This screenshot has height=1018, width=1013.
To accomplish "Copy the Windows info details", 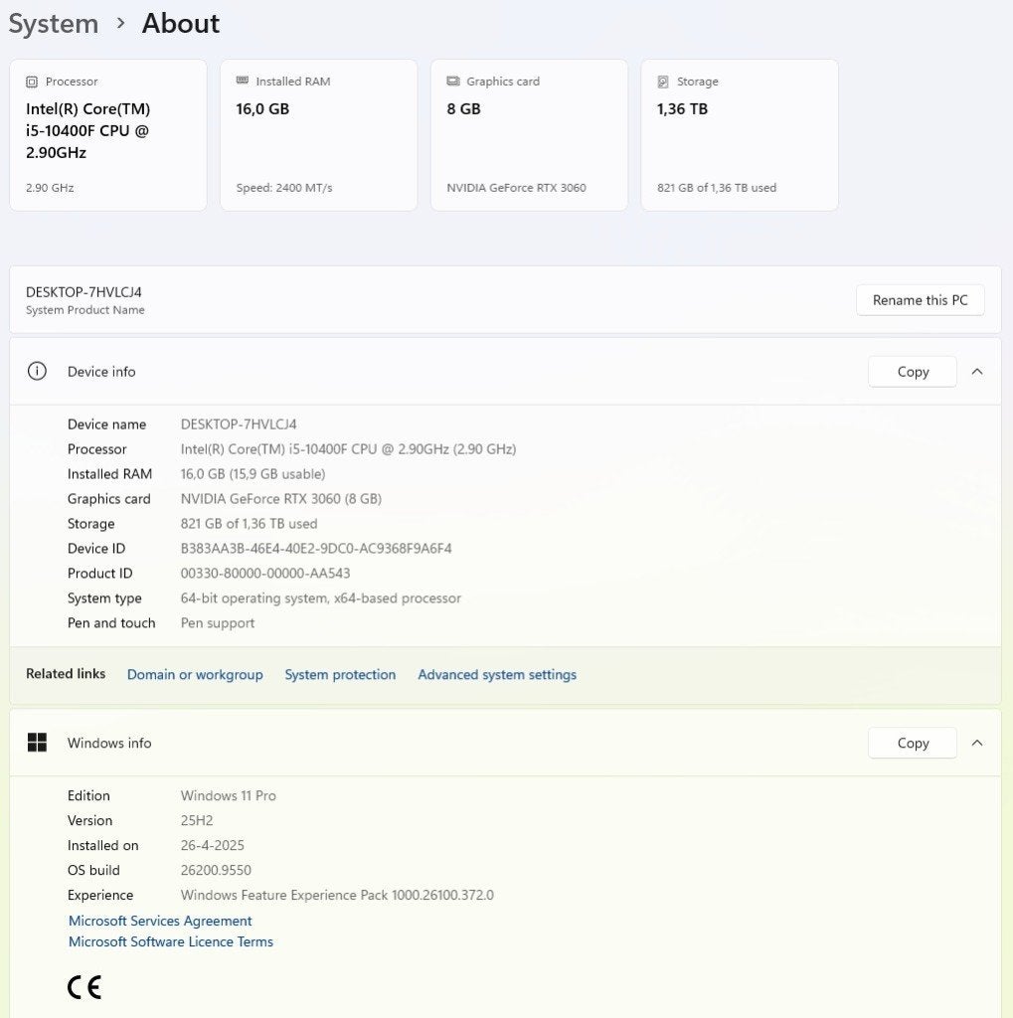I will click(x=913, y=743).
